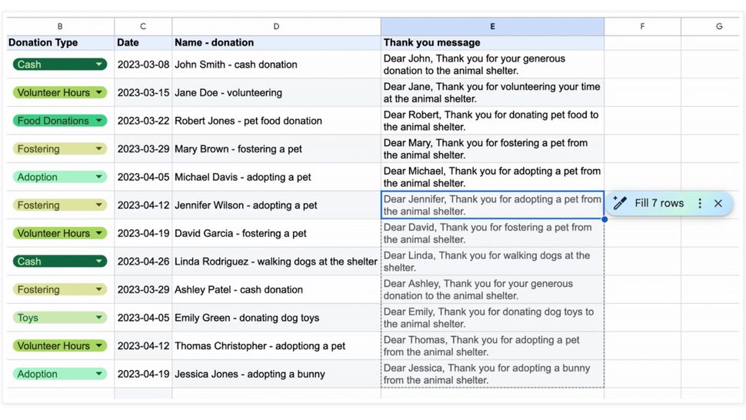Image resolution: width=746 pixels, height=420 pixels.
Task: Dismiss the Fill 7 rows suggestion
Action: (x=718, y=204)
